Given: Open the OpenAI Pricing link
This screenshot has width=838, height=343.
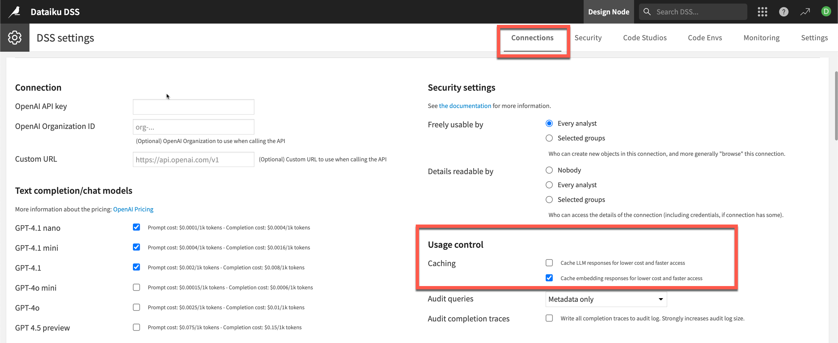Looking at the screenshot, I should coord(133,209).
